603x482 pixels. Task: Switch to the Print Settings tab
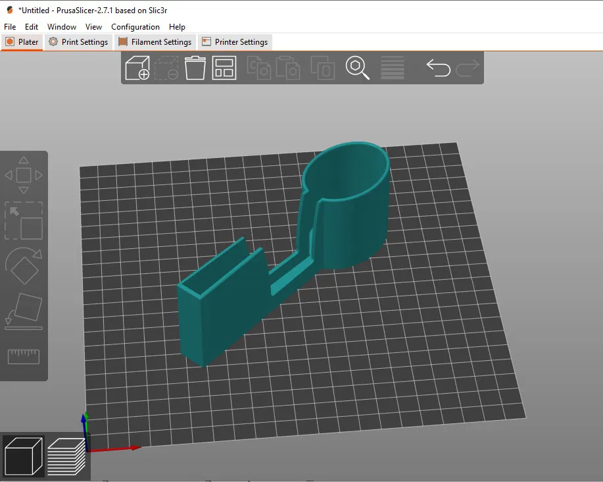[x=78, y=42]
